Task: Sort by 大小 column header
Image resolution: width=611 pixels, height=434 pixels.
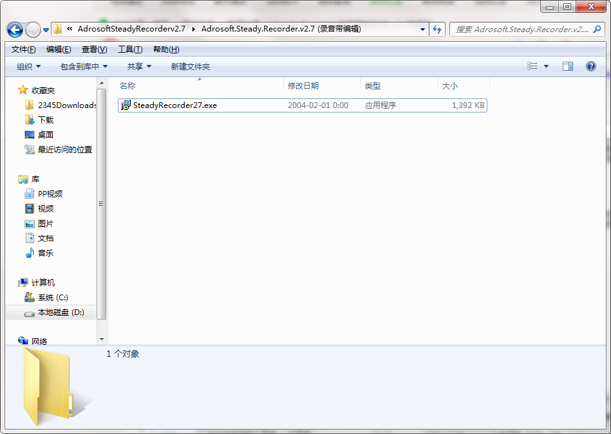Action: [x=464, y=86]
